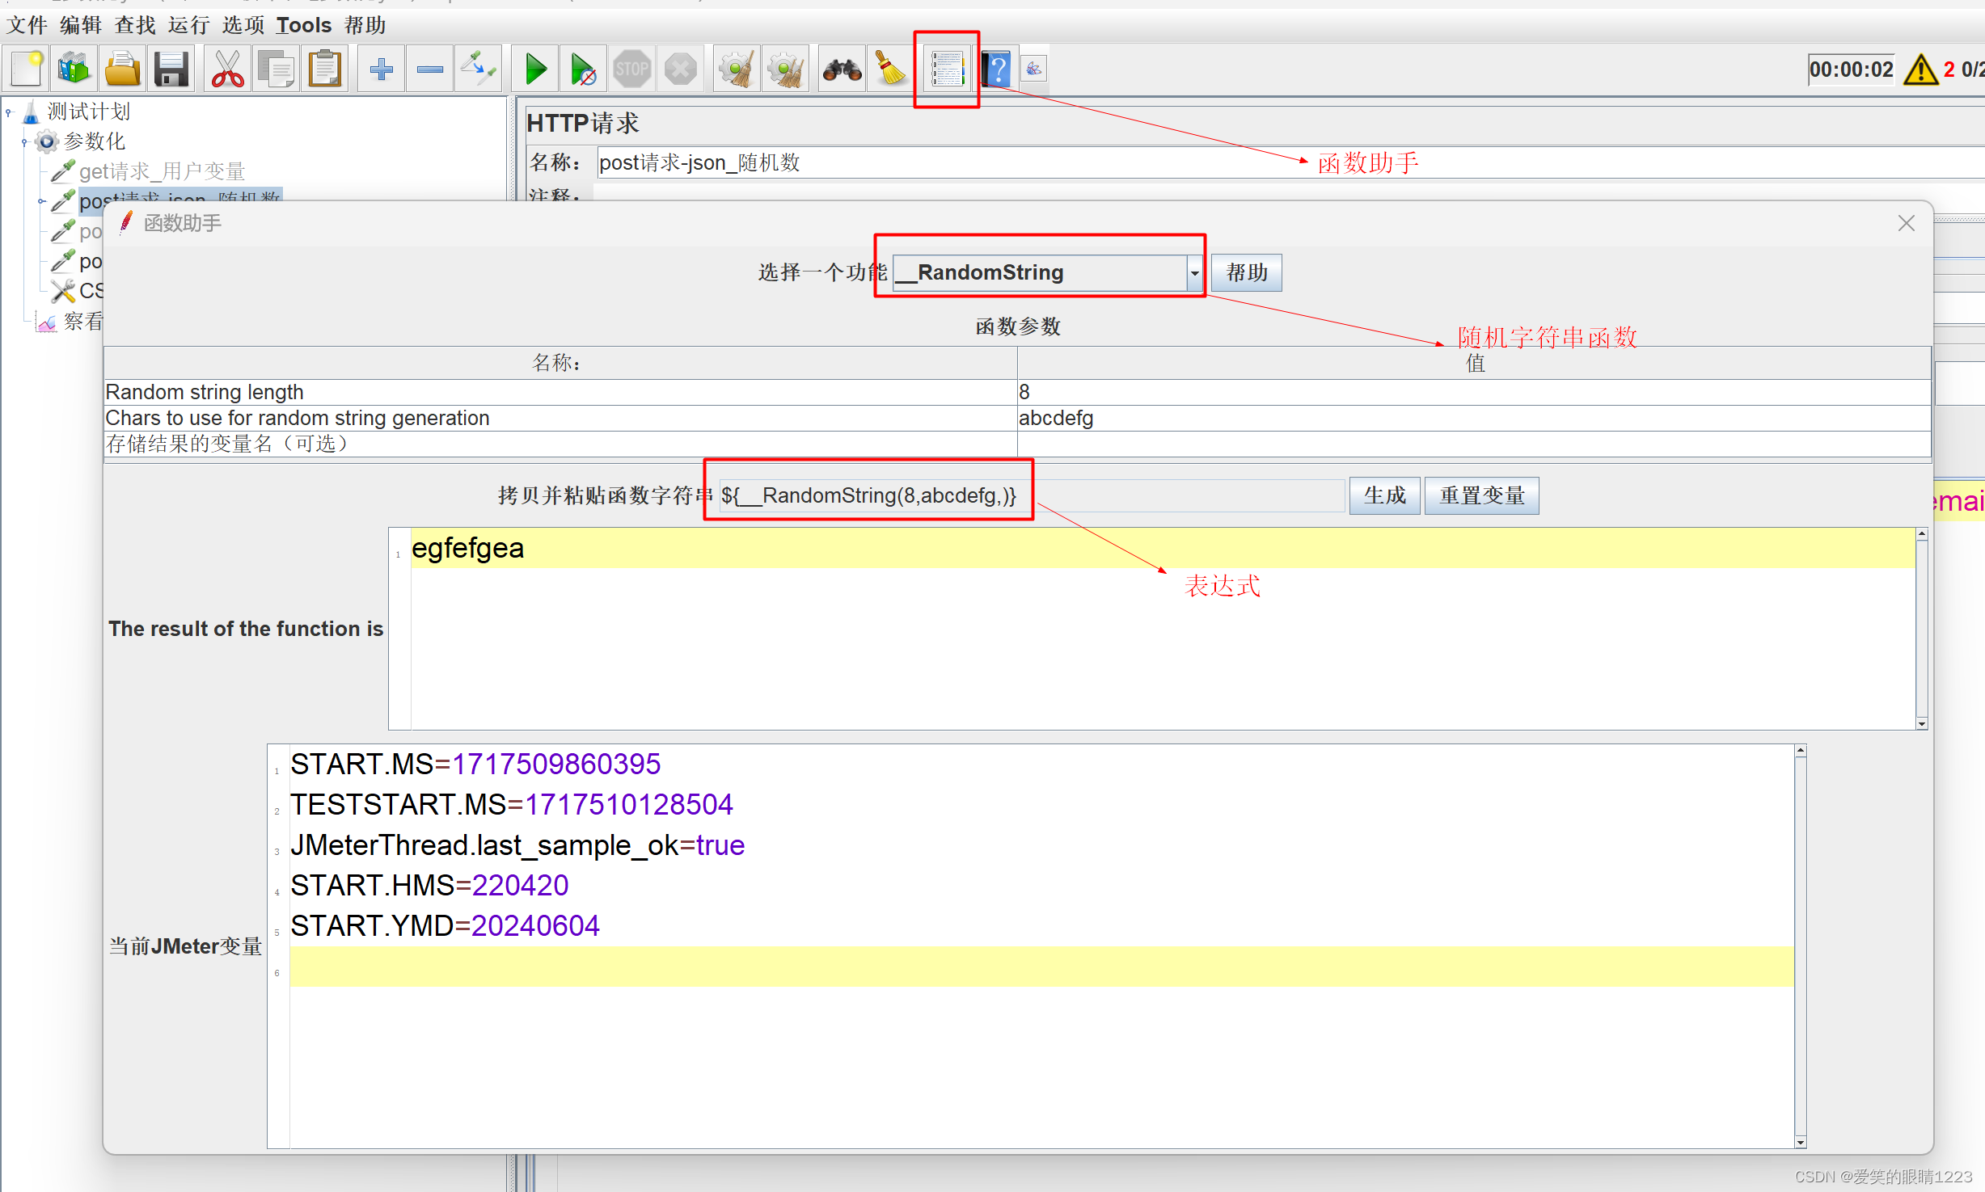1985x1192 pixels.
Task: Click the Open folder icon
Action: coord(123,69)
